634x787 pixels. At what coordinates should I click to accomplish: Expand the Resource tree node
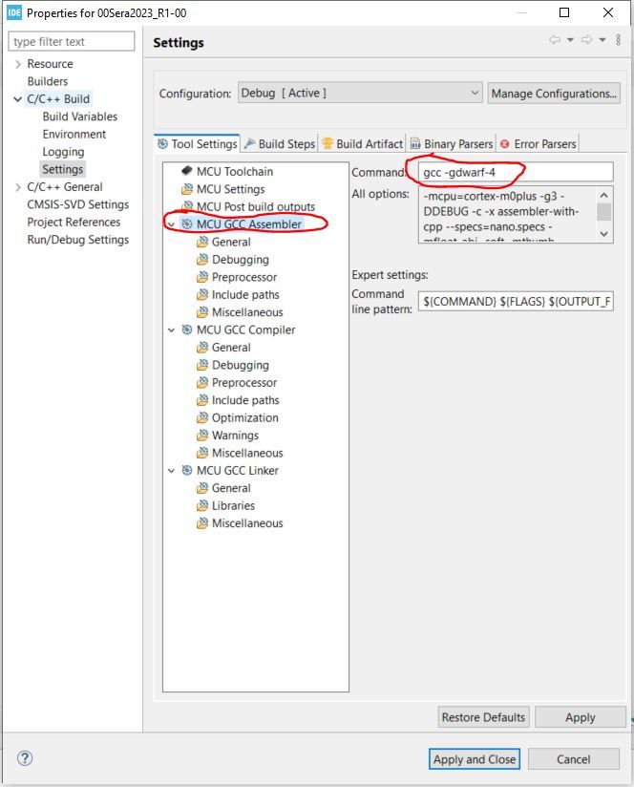coord(18,64)
